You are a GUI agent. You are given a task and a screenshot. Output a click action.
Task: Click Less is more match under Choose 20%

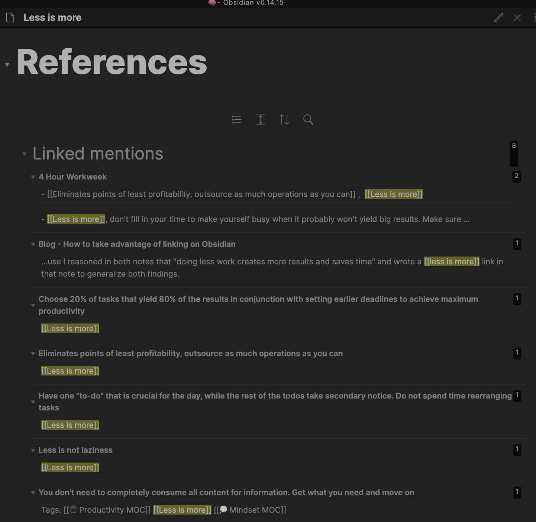(70, 329)
